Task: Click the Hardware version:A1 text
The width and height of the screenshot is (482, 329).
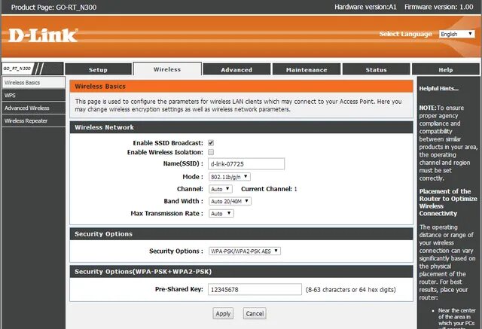Action: coord(365,7)
